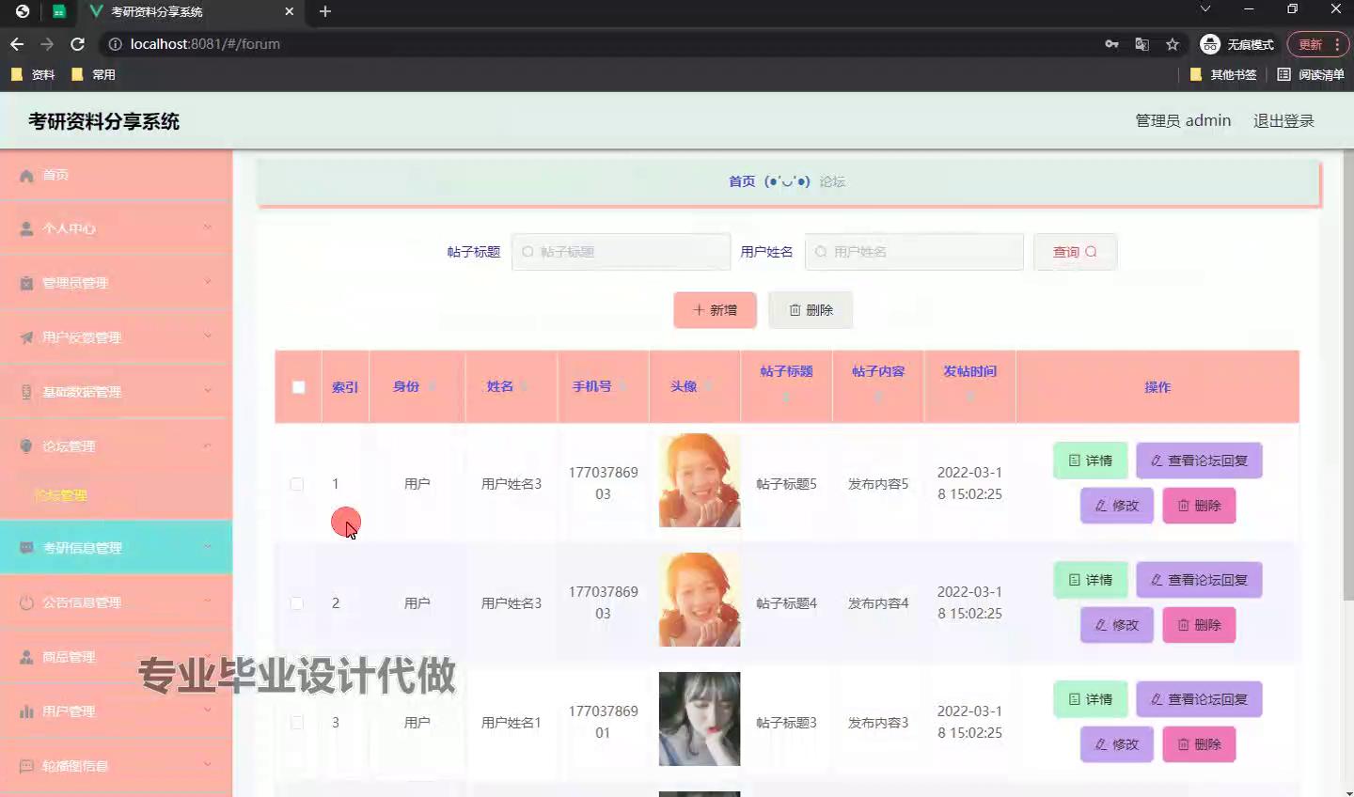Click the home icon beside 首页 in sidebar
The width and height of the screenshot is (1354, 797).
26,176
